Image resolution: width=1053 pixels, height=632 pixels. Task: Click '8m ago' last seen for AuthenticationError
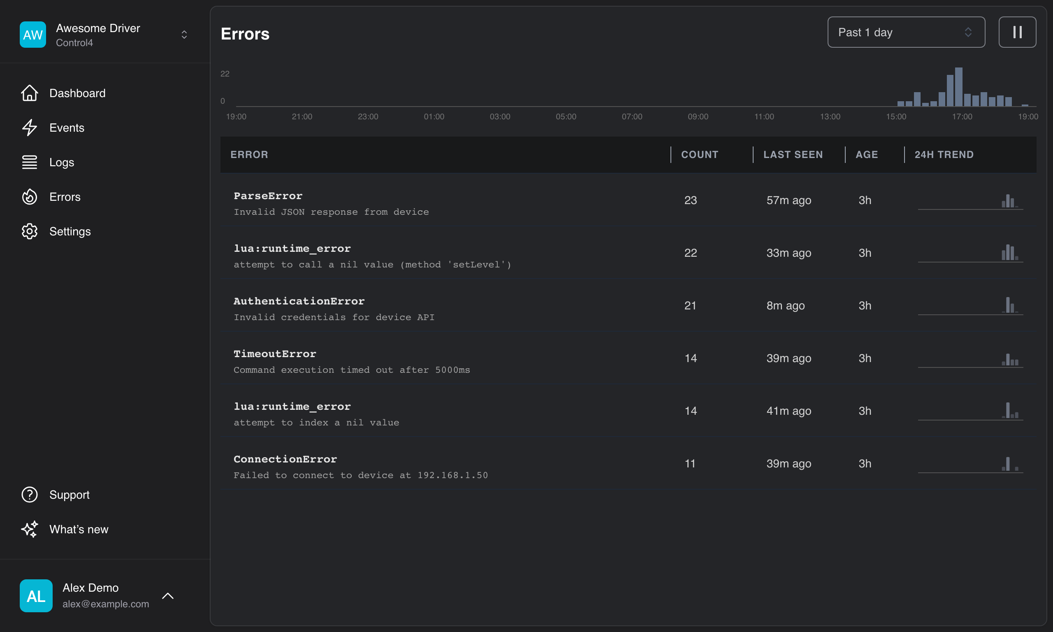(x=785, y=305)
